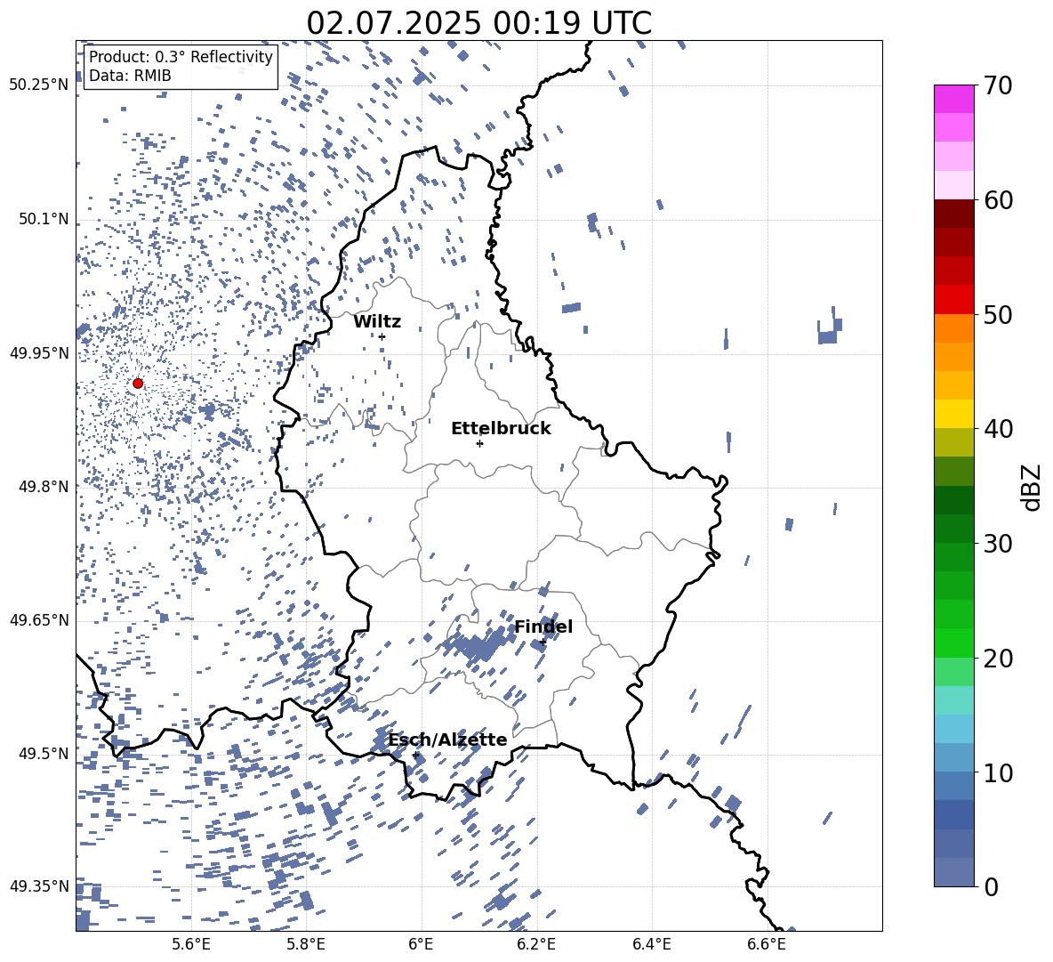Click the red radar site marker
This screenshot has height=962, width=1053.
(138, 384)
